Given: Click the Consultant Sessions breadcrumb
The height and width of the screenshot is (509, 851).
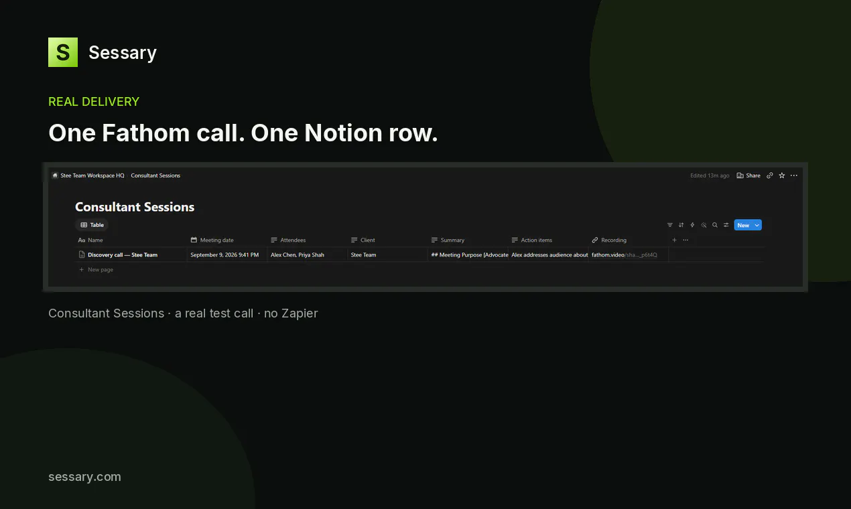Looking at the screenshot, I should (155, 175).
